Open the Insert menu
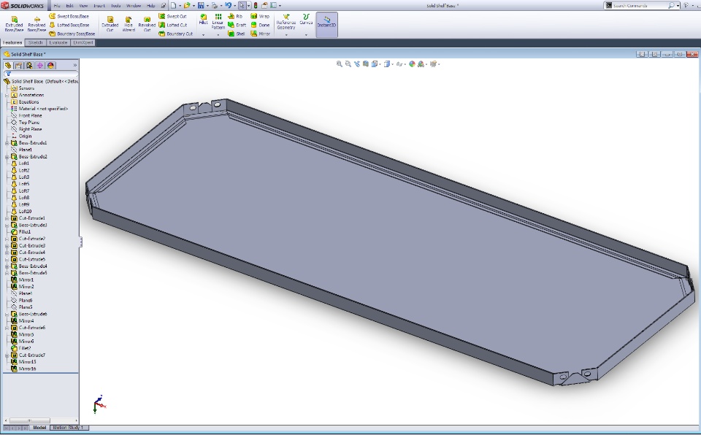Screen dimensions: 701x435 (99, 5)
